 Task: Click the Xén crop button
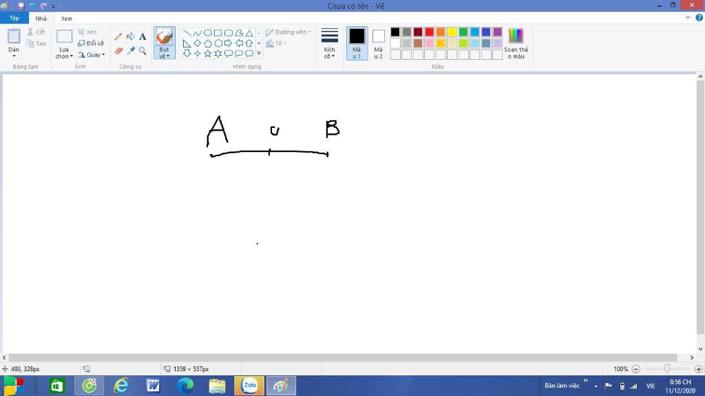(x=87, y=32)
